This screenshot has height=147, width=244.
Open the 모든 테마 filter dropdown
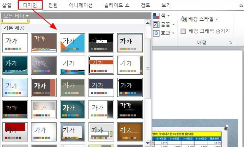[x=16, y=16]
